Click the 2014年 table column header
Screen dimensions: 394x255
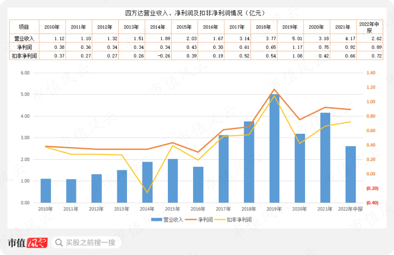[158, 27]
